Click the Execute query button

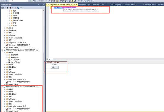[34, 1]
